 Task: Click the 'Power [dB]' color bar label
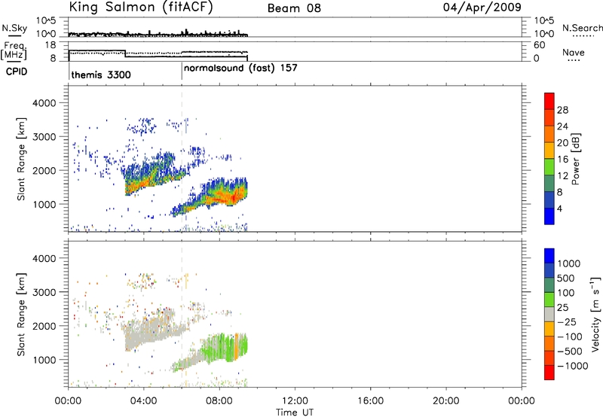tap(575, 159)
